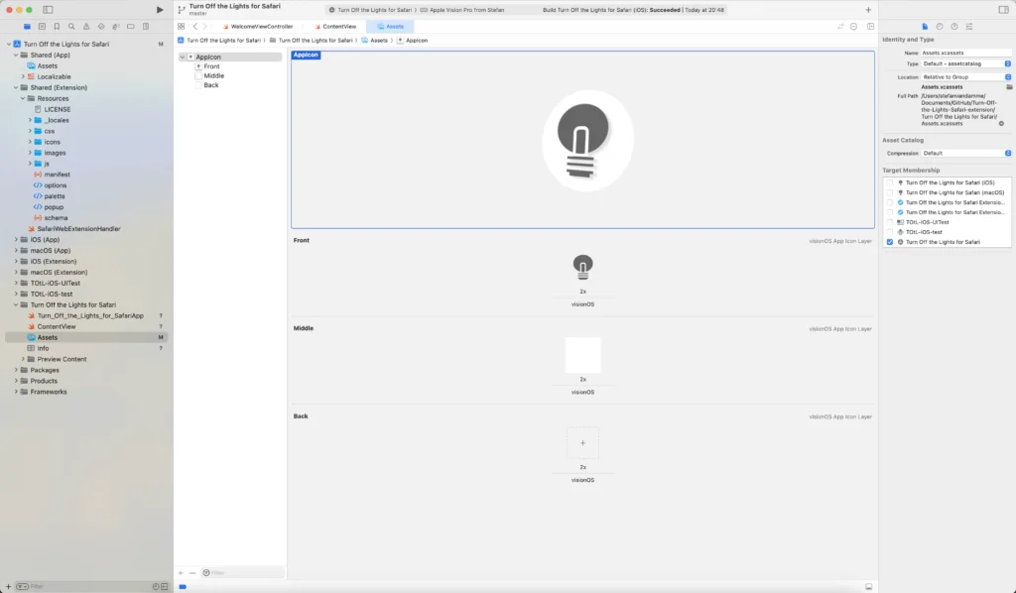
Task: Check Turn Off the Lights for Safari (macOS) target
Action: (x=889, y=192)
